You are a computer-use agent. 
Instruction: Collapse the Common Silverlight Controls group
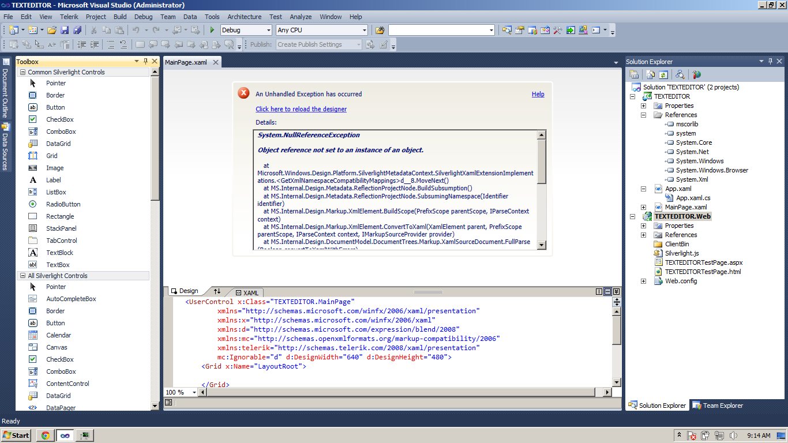(x=22, y=72)
